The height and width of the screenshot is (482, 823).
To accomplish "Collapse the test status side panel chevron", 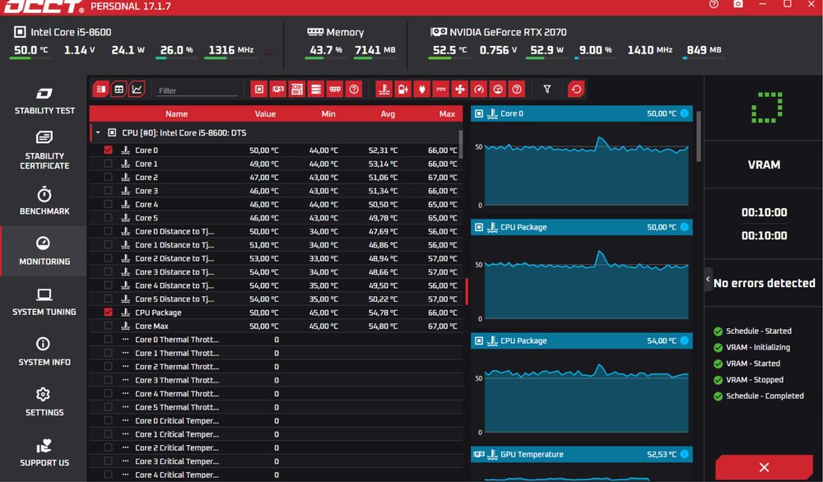I will (x=708, y=279).
